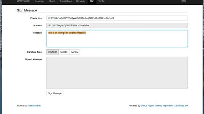
Task: Click the Message label
Action: click(x=37, y=33)
